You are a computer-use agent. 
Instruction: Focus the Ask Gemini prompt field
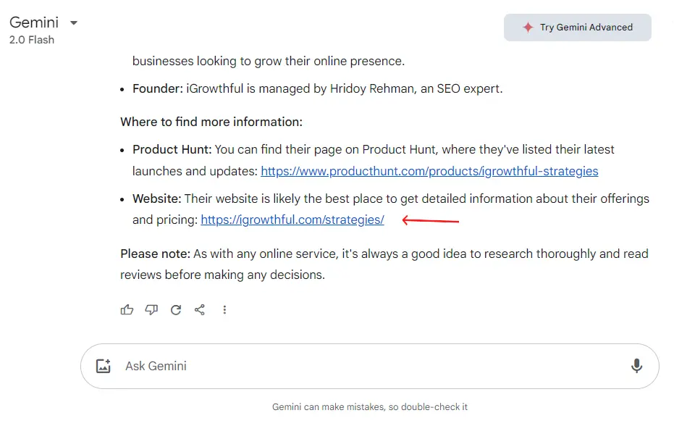point(370,366)
